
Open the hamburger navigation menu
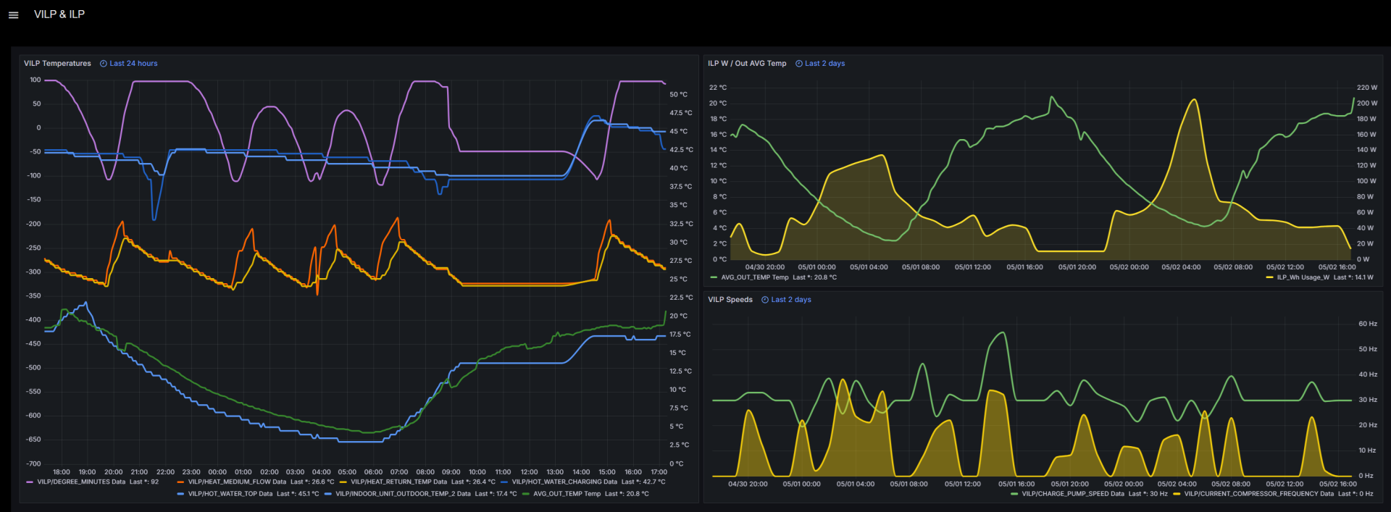pyautogui.click(x=13, y=14)
